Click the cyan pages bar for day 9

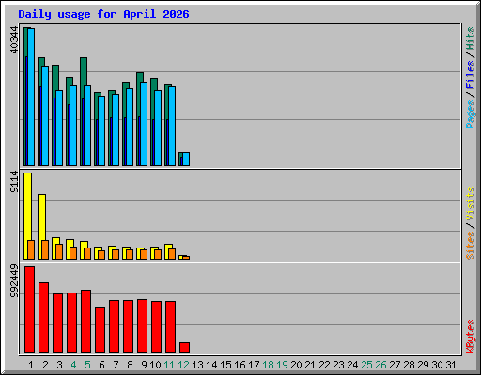[x=144, y=125]
